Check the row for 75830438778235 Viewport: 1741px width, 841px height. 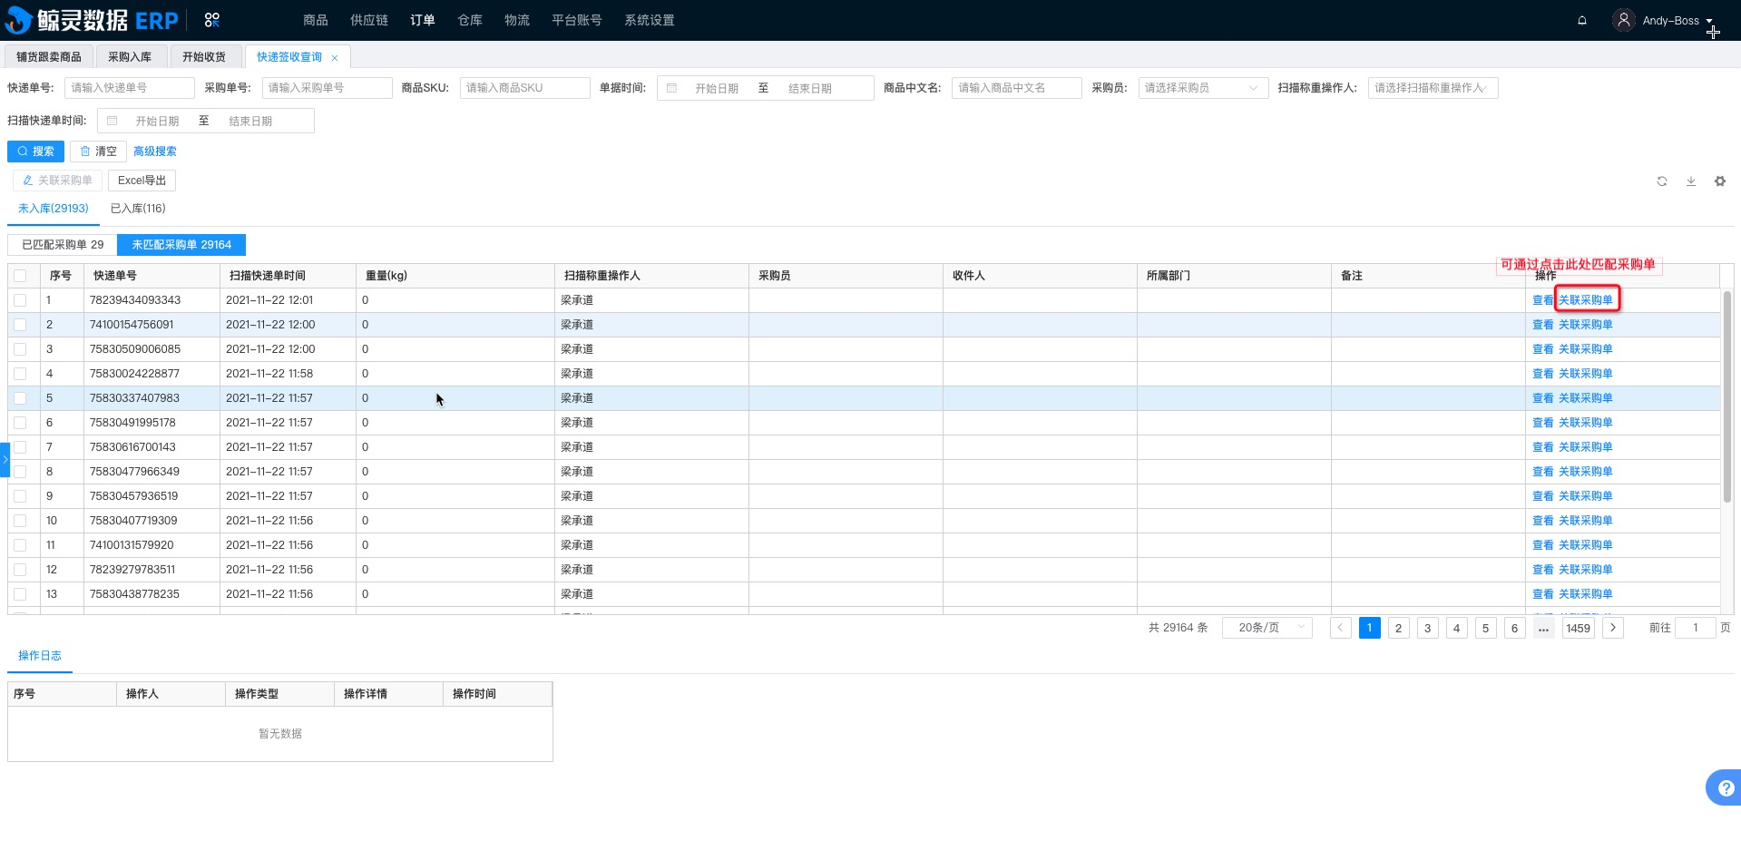point(20,594)
